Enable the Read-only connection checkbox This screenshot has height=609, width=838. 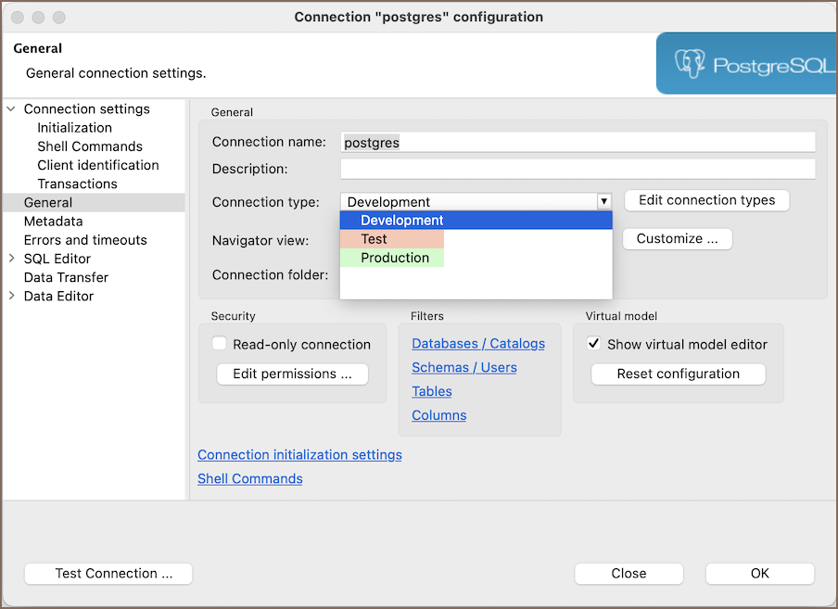point(220,344)
